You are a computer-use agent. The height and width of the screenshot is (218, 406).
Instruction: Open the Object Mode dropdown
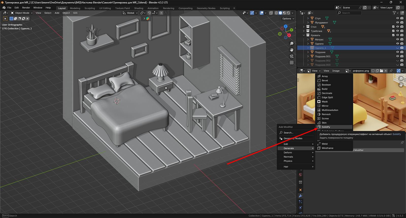22,13
